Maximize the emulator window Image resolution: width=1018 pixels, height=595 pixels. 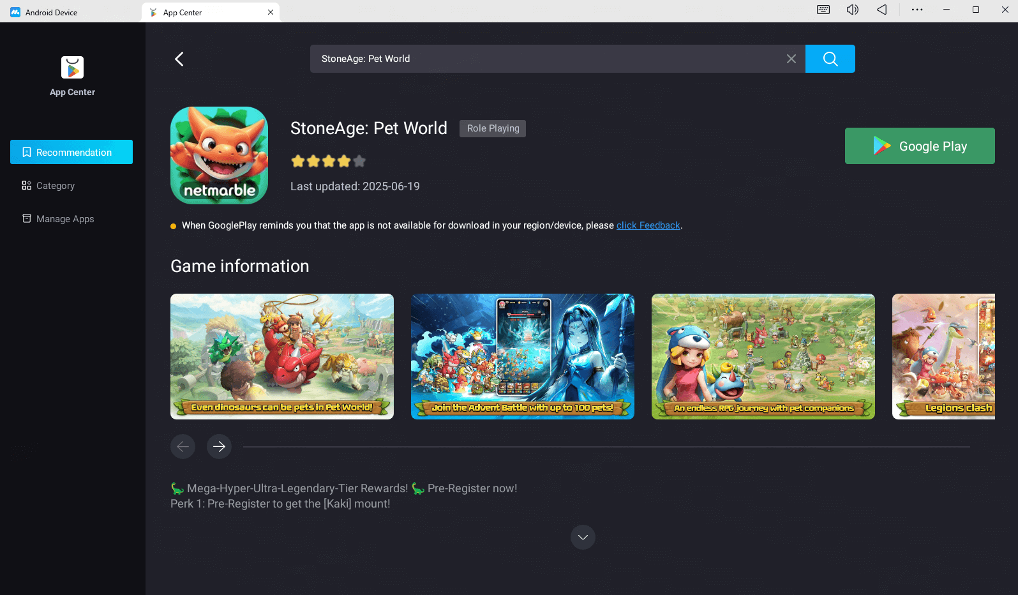tap(976, 10)
